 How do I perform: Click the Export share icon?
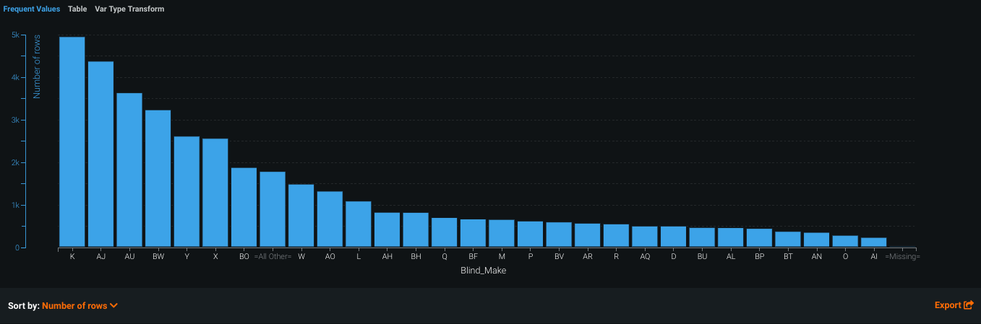click(x=969, y=305)
